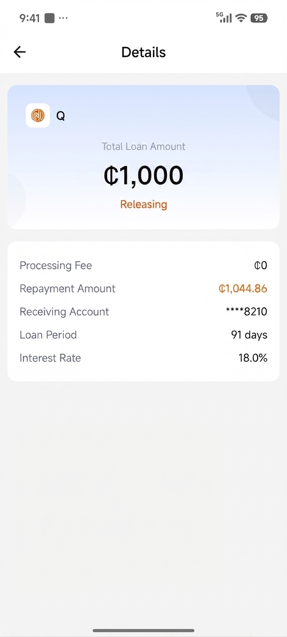Tap the lender name Q

pos(60,116)
